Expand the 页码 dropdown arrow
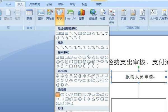168x112 pixels. [x=142, y=22]
